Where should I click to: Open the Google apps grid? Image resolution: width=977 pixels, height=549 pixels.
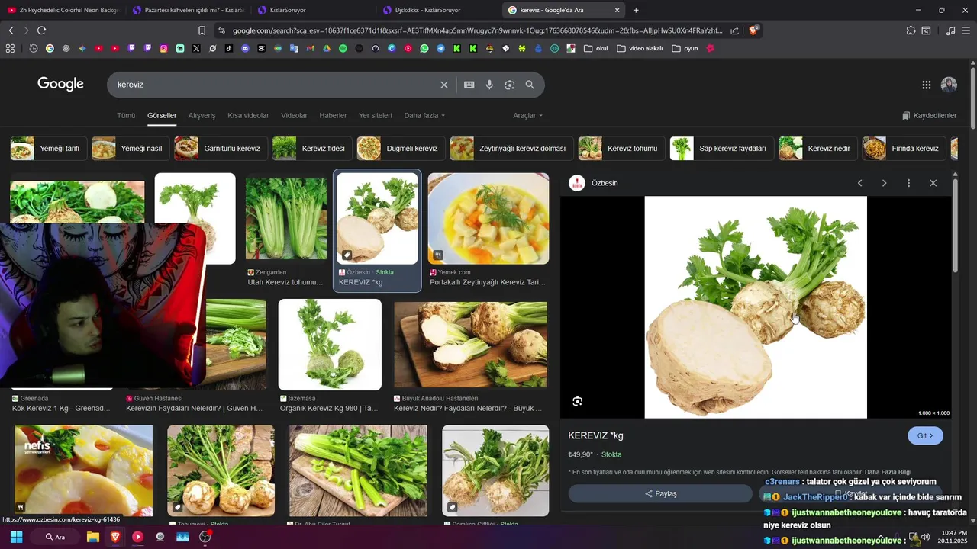[927, 85]
